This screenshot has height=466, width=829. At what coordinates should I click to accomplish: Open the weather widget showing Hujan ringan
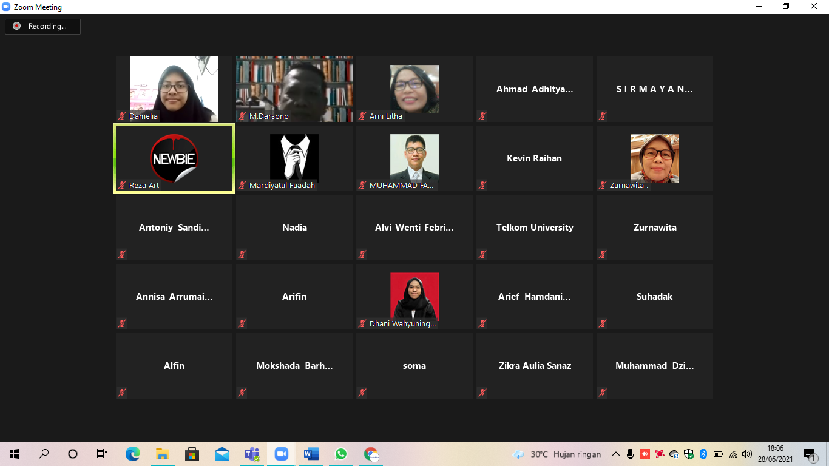pos(557,454)
